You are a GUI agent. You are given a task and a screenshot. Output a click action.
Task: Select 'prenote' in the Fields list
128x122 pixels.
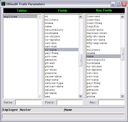coord(62,73)
